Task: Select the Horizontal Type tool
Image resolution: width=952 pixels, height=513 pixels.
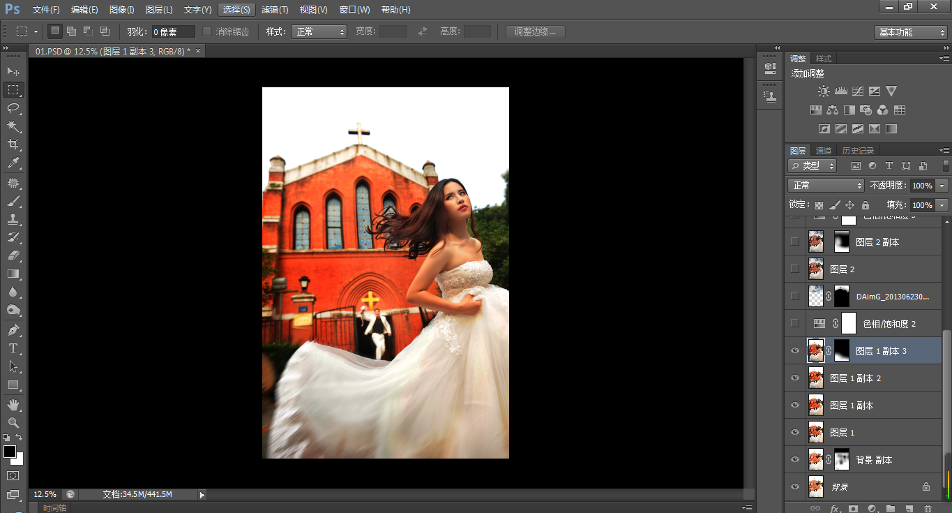Action: pos(13,348)
